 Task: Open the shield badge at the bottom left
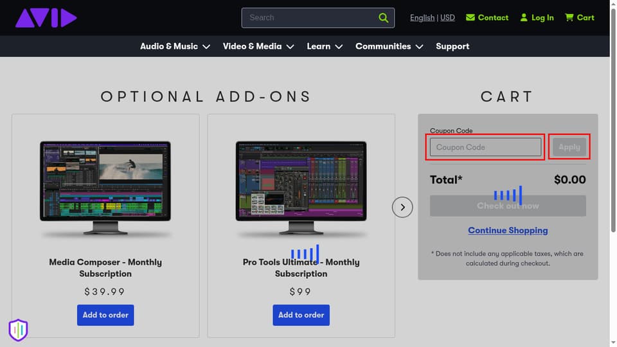(x=18, y=330)
